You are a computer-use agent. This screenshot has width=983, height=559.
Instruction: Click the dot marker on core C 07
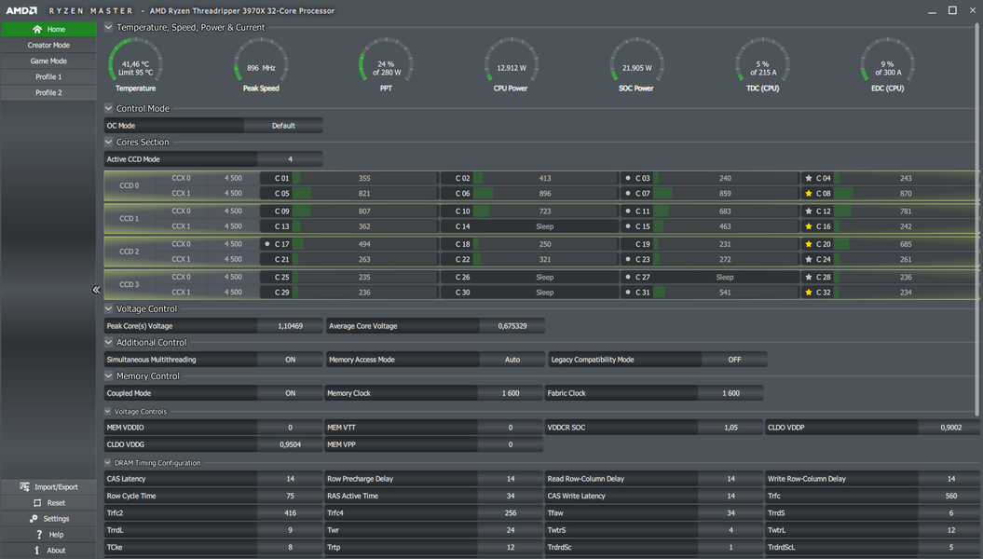coord(628,194)
